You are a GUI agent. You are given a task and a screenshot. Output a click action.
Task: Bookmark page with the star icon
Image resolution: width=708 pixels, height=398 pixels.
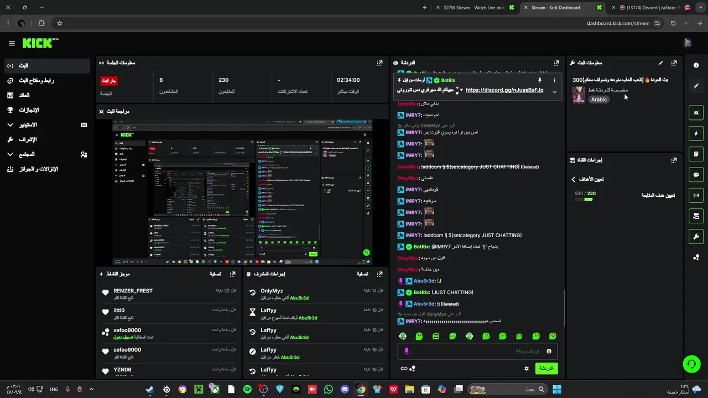pyautogui.click(x=60, y=23)
